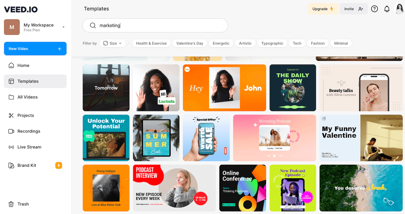Click in the marketing search field
405x214 pixels.
click(155, 25)
